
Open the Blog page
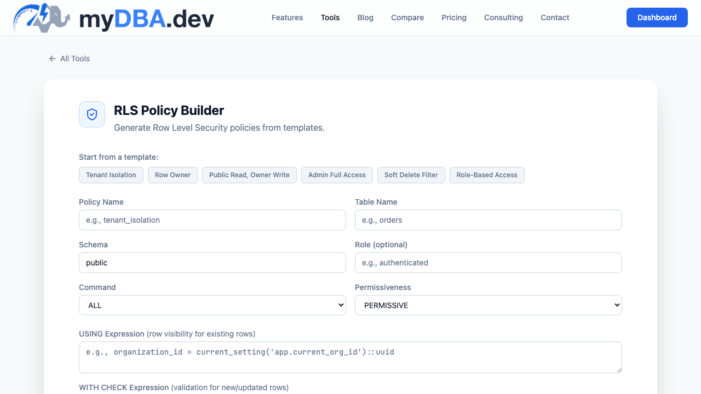pyautogui.click(x=365, y=18)
